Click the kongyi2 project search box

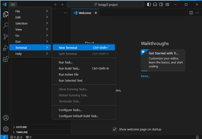[x=105, y=5]
